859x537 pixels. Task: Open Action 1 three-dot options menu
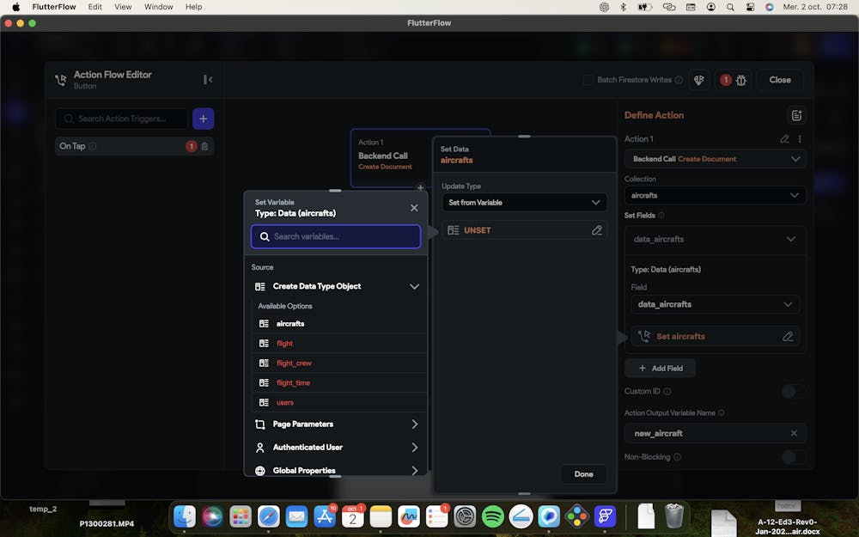coord(800,139)
